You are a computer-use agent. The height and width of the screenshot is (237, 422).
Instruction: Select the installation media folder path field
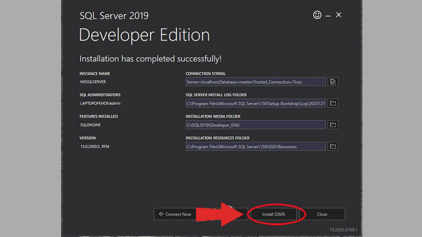(x=255, y=125)
